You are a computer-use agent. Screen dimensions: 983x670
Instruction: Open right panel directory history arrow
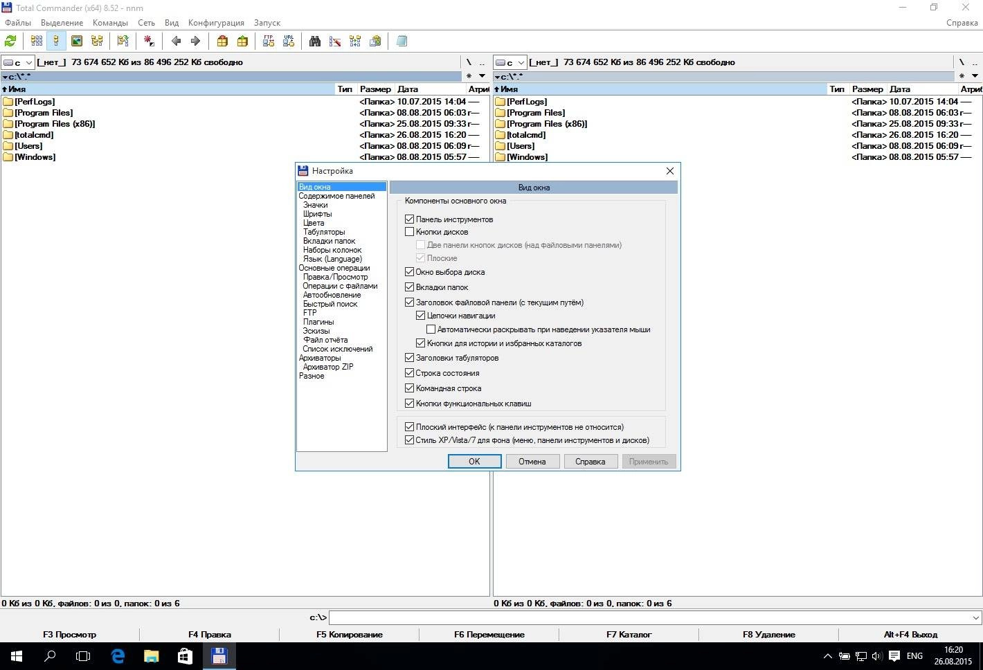coord(975,76)
